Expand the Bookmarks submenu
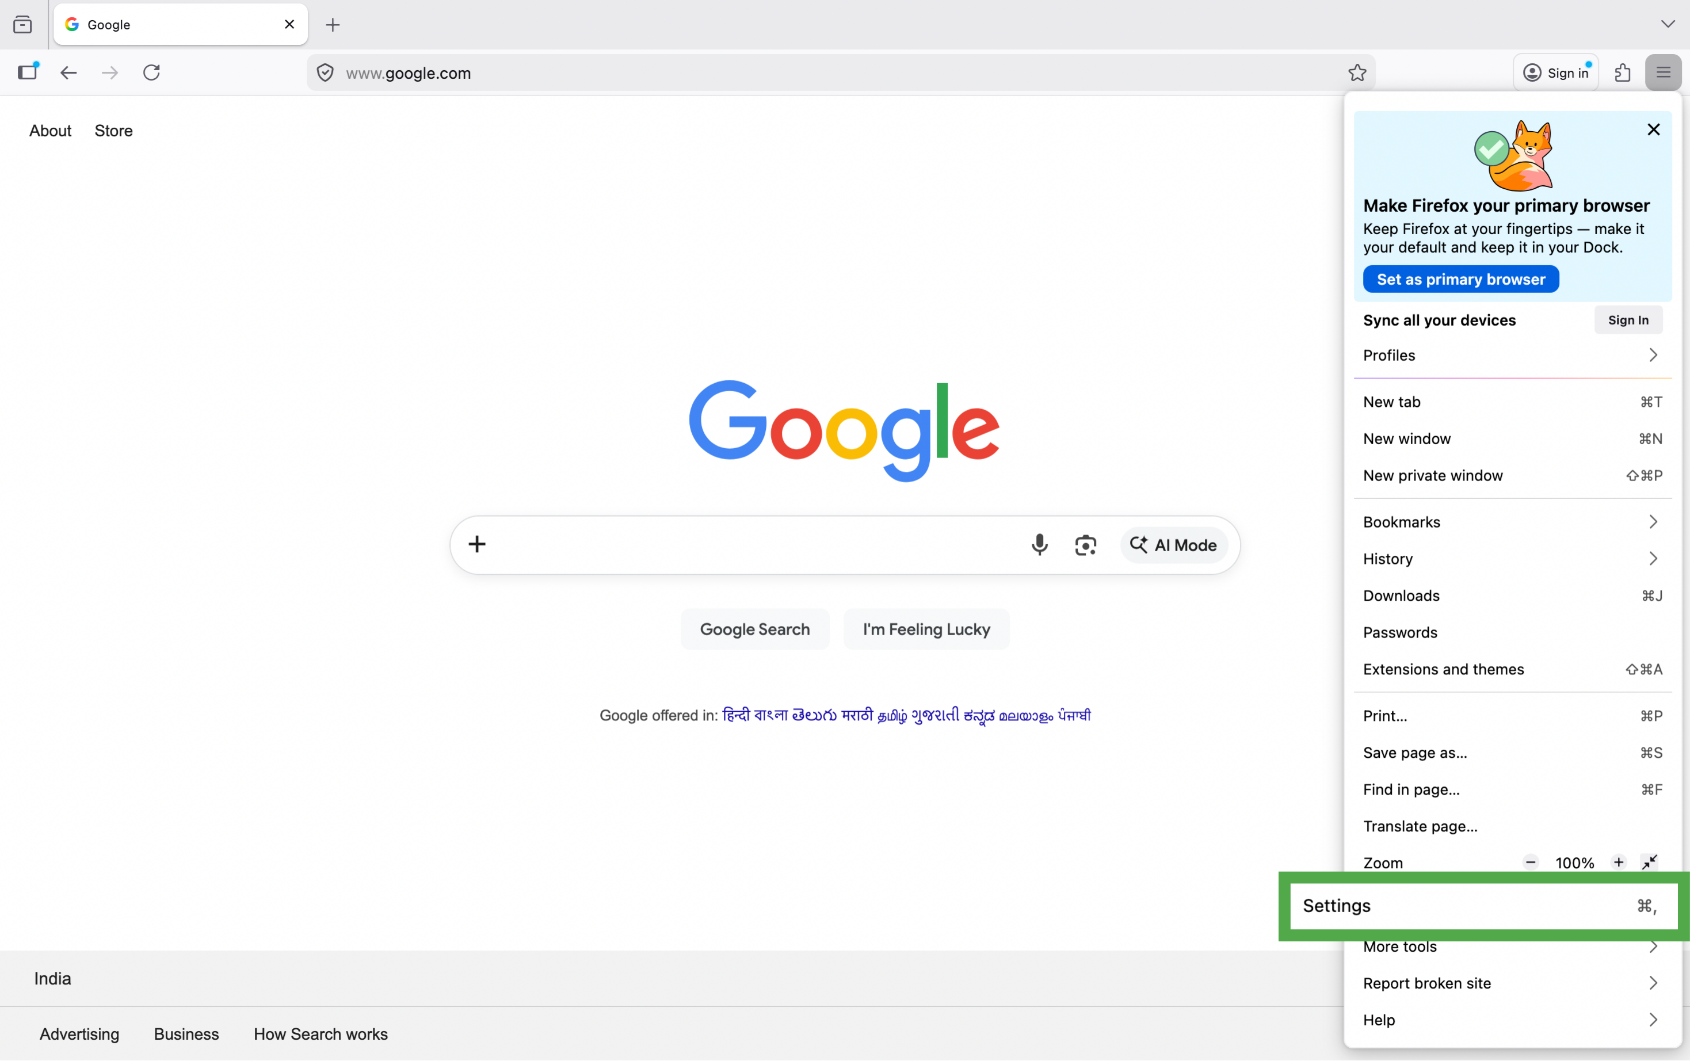1690x1061 pixels. pyautogui.click(x=1513, y=522)
